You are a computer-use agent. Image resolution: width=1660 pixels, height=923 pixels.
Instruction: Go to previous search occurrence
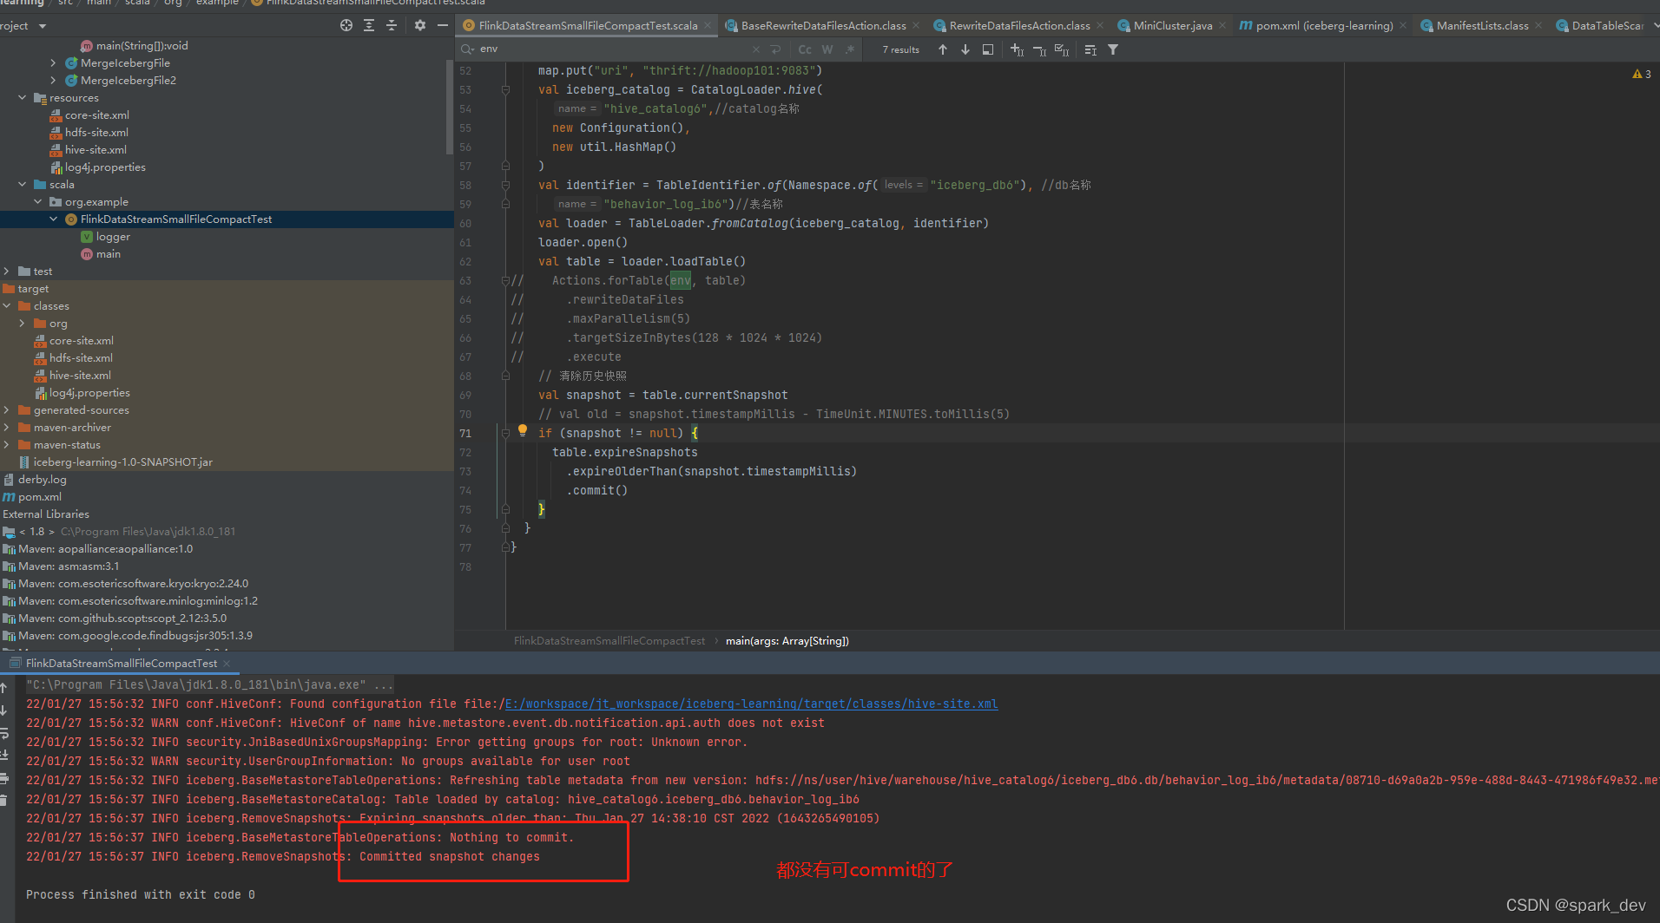pyautogui.click(x=943, y=49)
